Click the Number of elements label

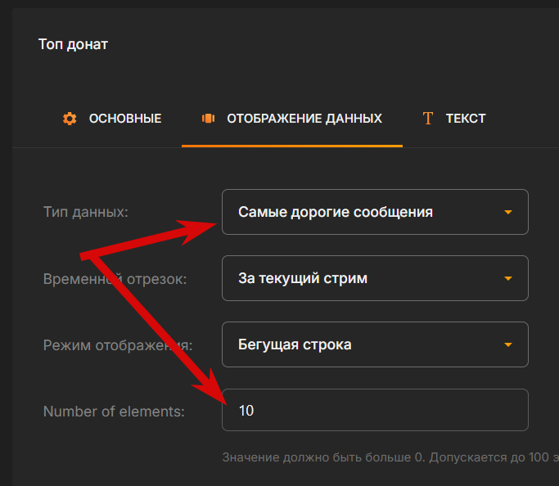pyautogui.click(x=114, y=412)
